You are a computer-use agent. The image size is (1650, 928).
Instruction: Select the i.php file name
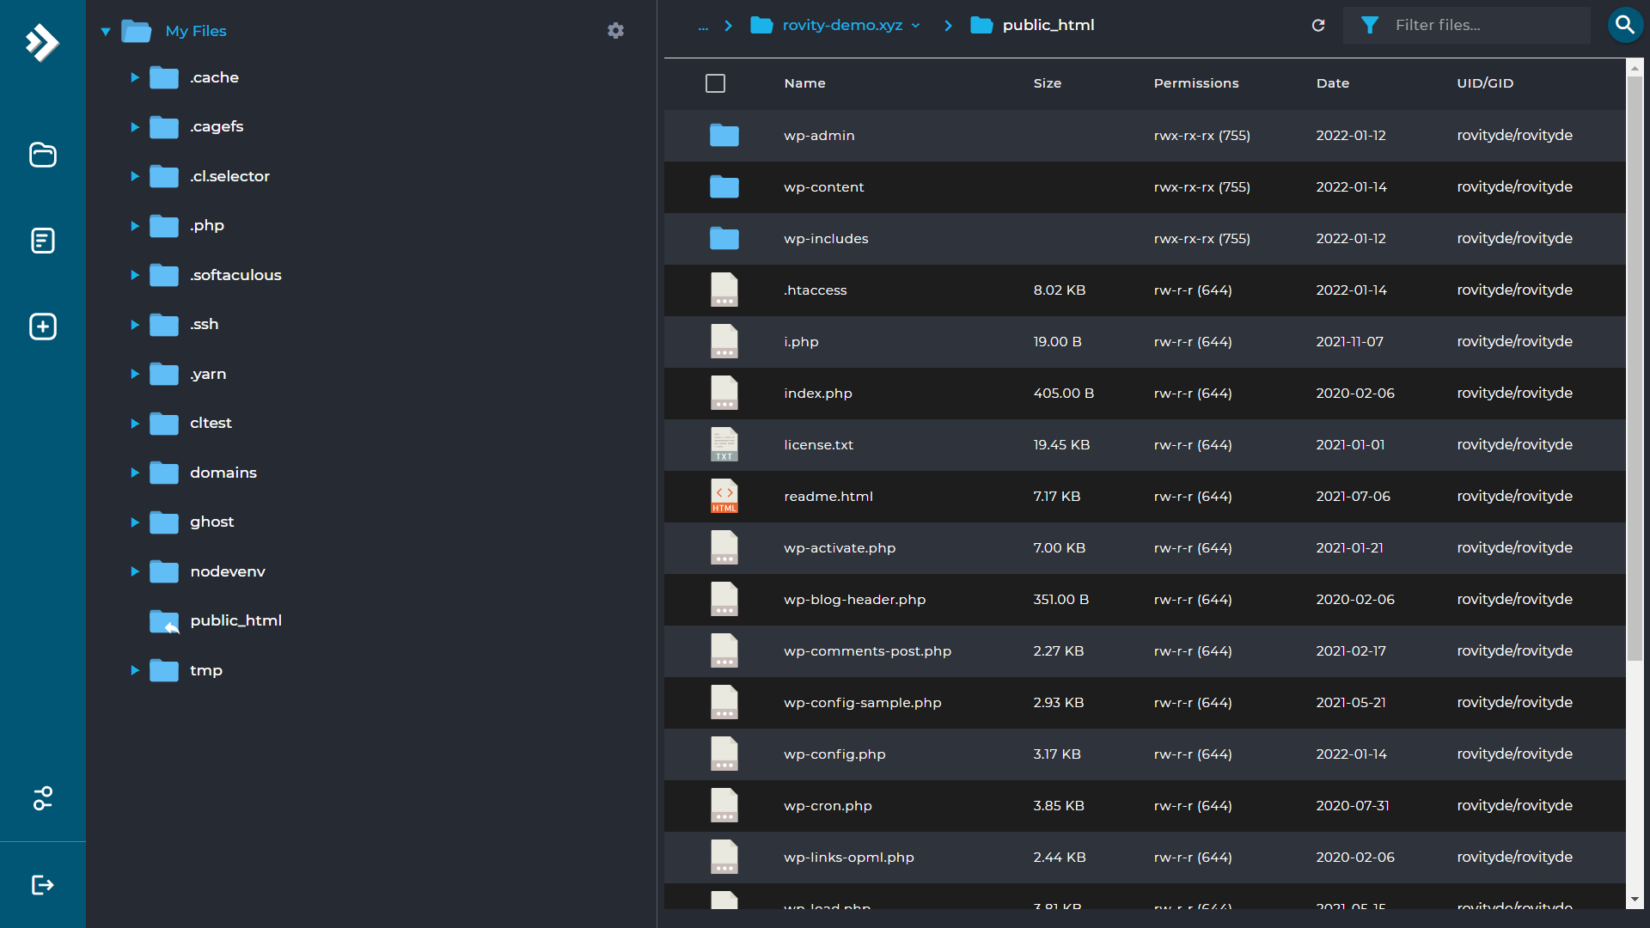(x=801, y=342)
